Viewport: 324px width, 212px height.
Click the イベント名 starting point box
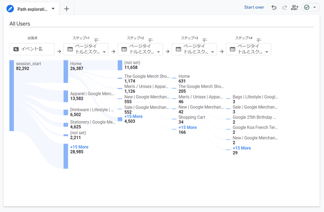32,49
